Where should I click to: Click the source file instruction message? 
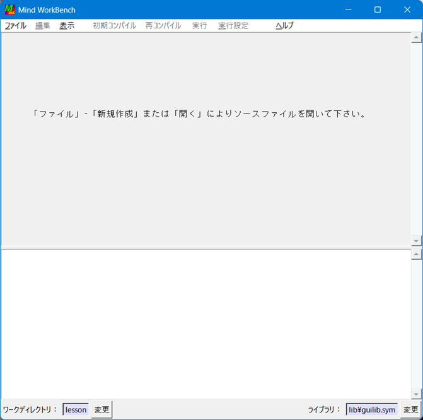pyautogui.click(x=199, y=114)
